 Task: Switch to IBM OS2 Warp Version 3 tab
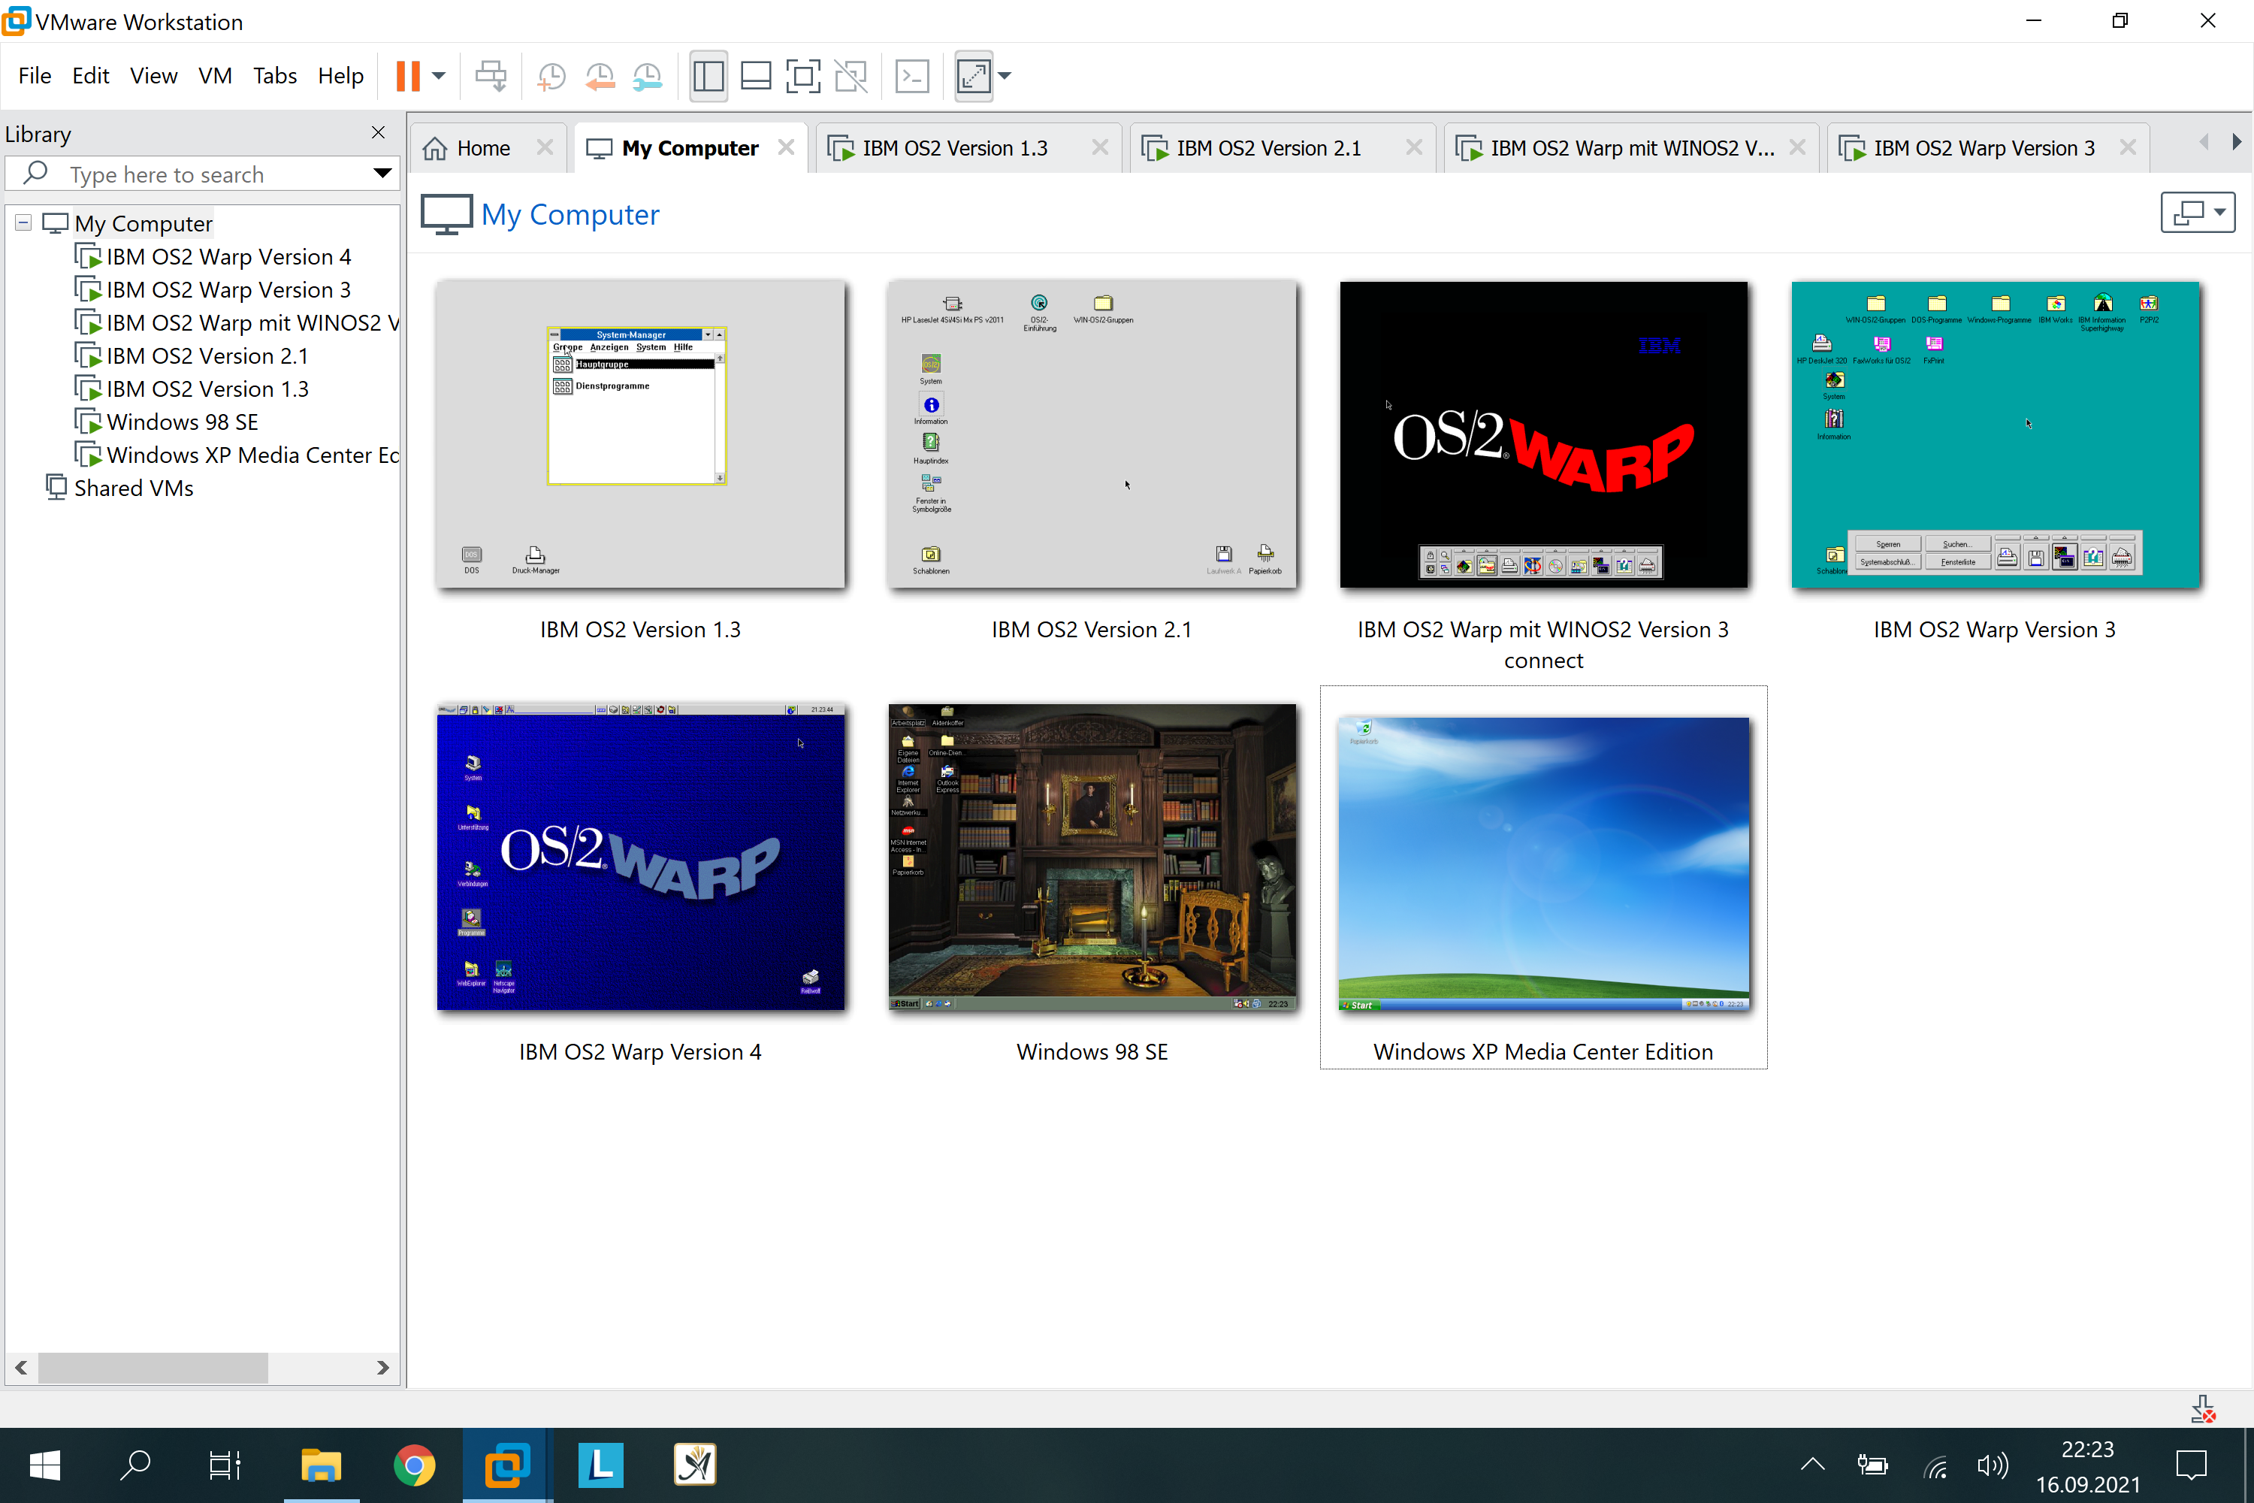click(1984, 147)
